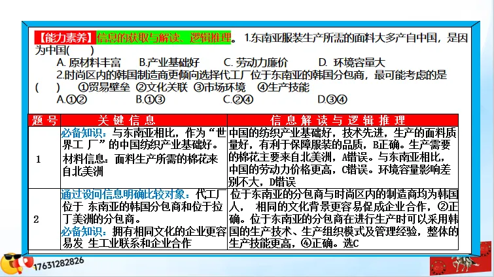
Task: Pick answer option C.②④
Action: (238, 99)
